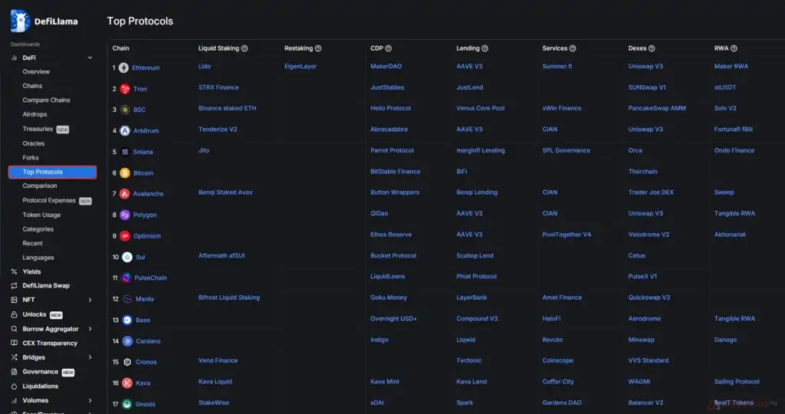The image size is (785, 414).
Task: Open the EigenLayer protocol link
Action: tap(301, 67)
